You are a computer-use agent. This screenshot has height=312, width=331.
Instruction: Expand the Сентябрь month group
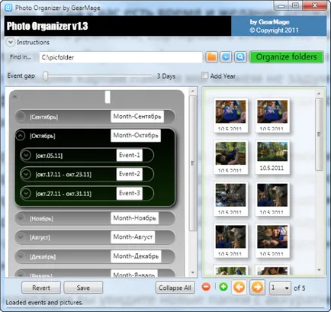tap(20, 117)
